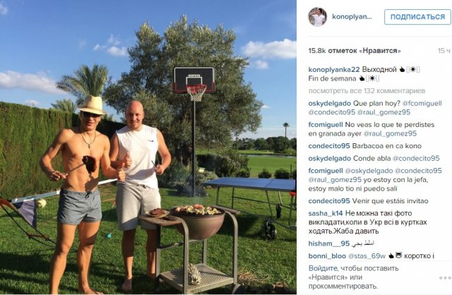Image resolution: width=452 pixels, height=295 pixels.
Task: Open hisham__95 commenter profile
Action: pyautogui.click(x=329, y=243)
